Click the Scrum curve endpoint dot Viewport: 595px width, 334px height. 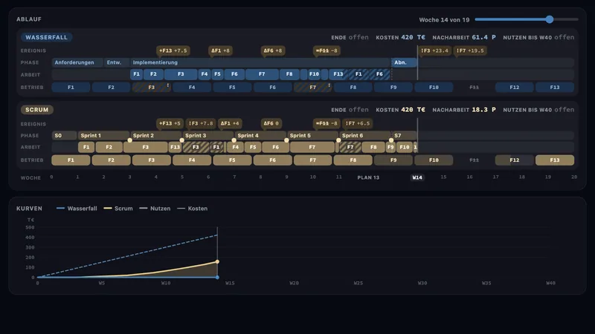[217, 262]
